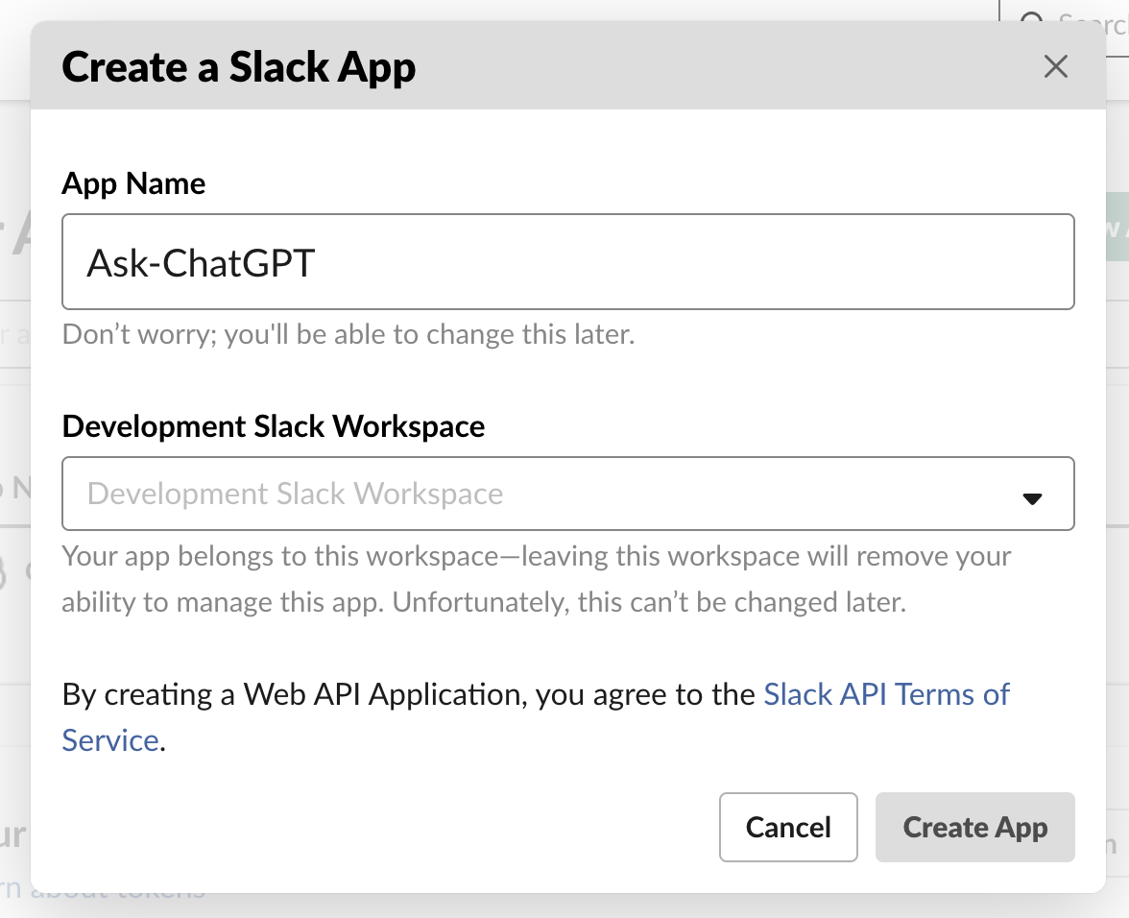
Task: Click the "Ask-ChatGPT" text in the field
Action: (201, 262)
